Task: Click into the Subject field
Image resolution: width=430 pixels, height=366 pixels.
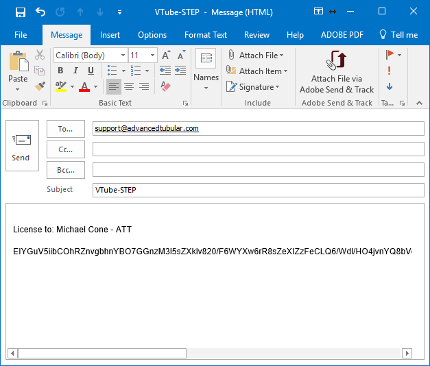Action: tap(258, 190)
